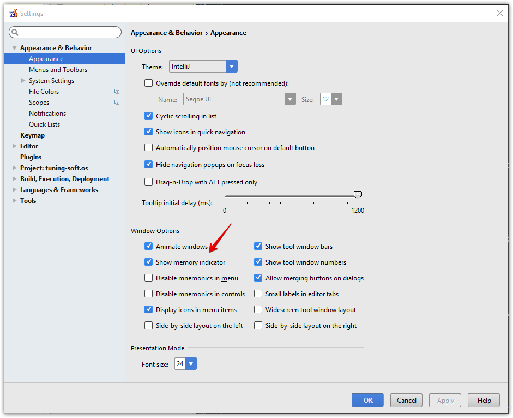Viewport: 513px width, 418px height.
Task: Disable "Animate windows"
Action: coord(148,246)
